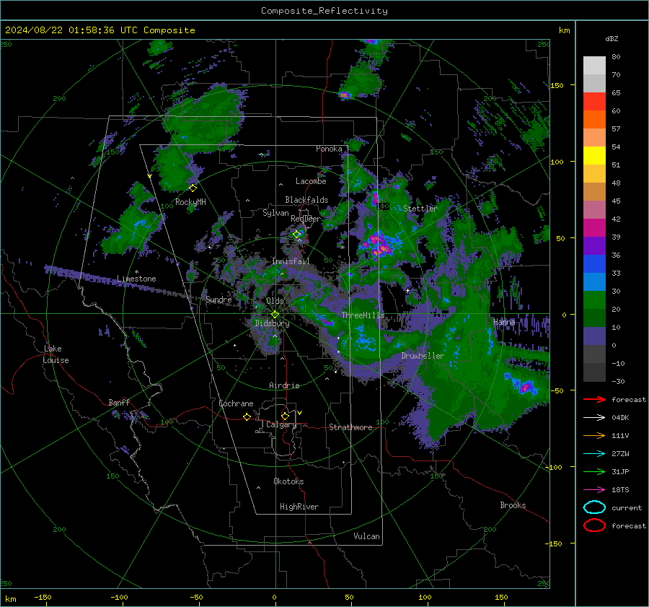Click the cyan current ellipse in legend

coord(594,507)
